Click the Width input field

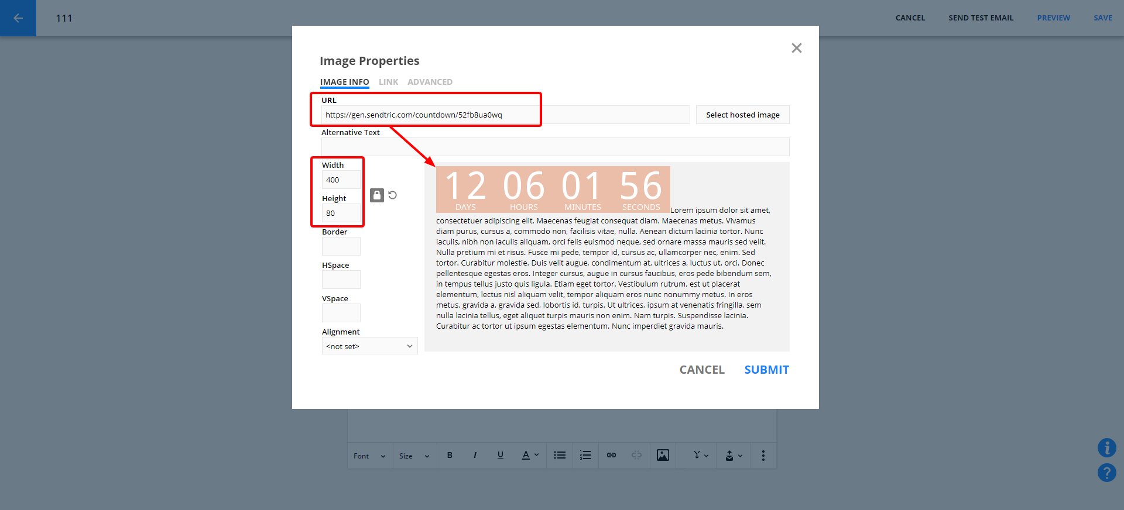point(341,180)
